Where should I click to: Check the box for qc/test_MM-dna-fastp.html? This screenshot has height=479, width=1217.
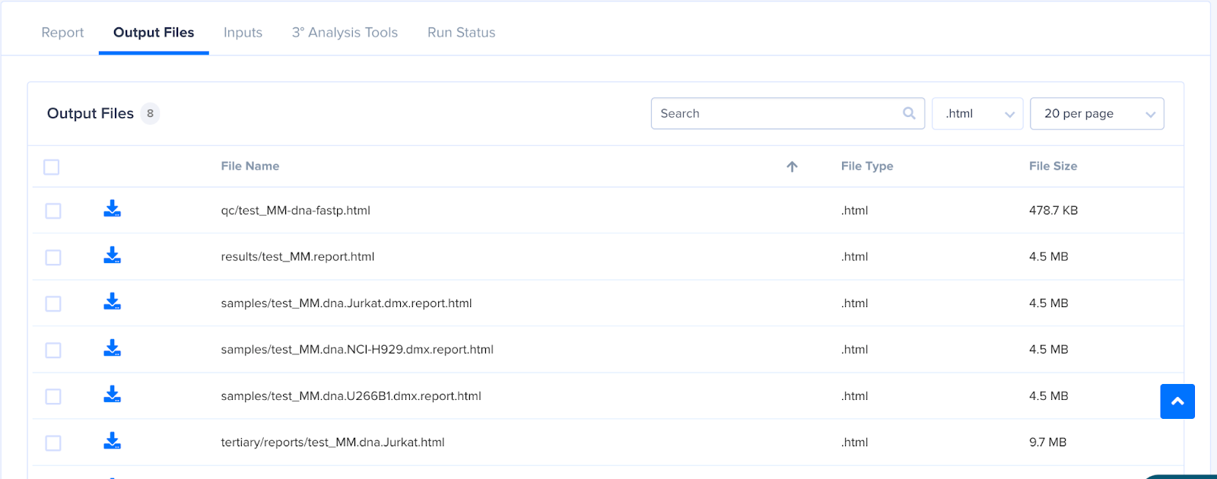53,211
